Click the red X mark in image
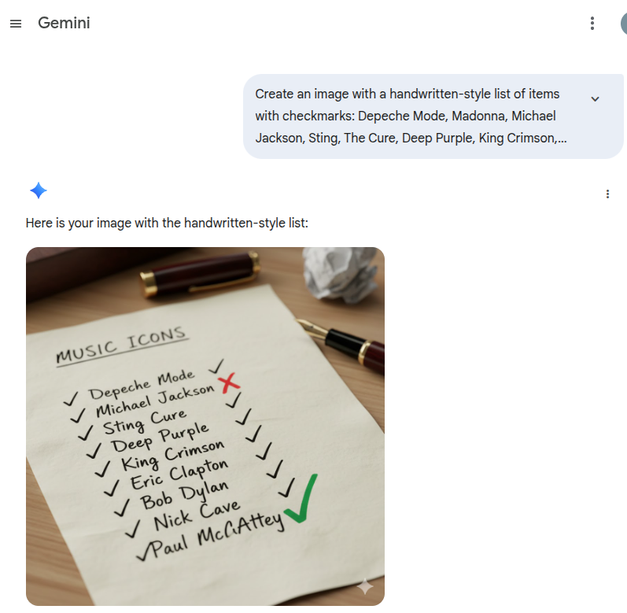 [x=229, y=383]
